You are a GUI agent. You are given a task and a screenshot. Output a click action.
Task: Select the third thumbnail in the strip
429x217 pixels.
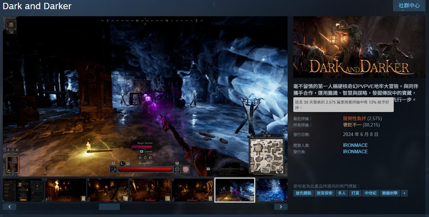[x=108, y=190]
